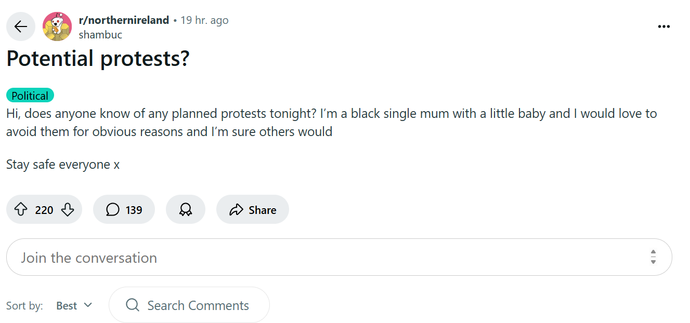
Task: Filter posts by the Political flair
Action: pos(30,96)
